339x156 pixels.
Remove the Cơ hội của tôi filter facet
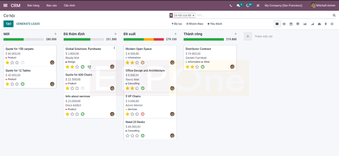[193, 15]
